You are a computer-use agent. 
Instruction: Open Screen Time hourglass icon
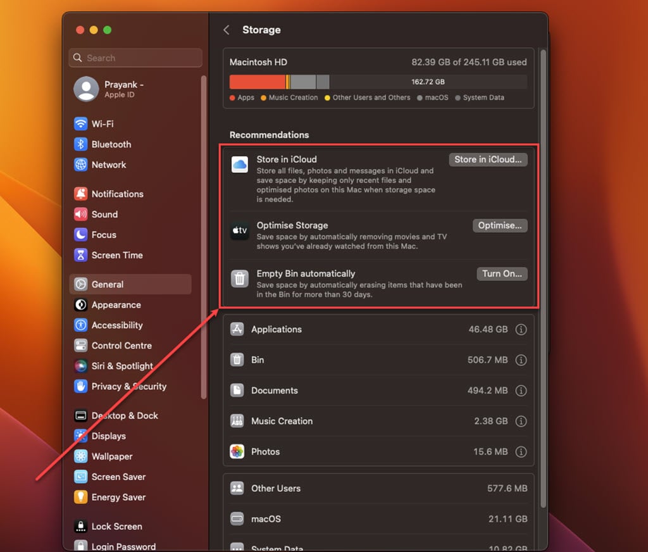(80, 255)
